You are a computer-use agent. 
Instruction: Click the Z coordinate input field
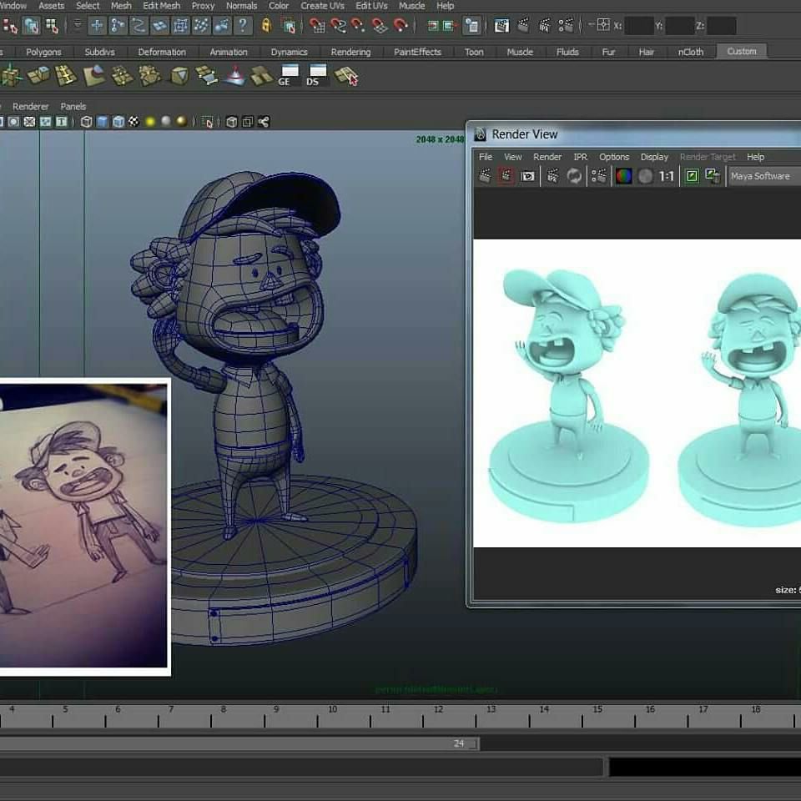pyautogui.click(x=721, y=26)
